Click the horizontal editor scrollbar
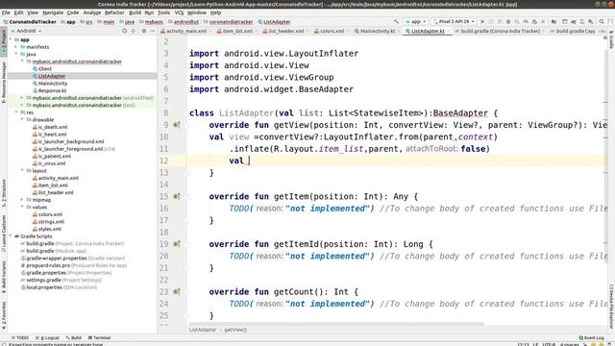Screen dimensions: 615x346 [x=336, y=324]
